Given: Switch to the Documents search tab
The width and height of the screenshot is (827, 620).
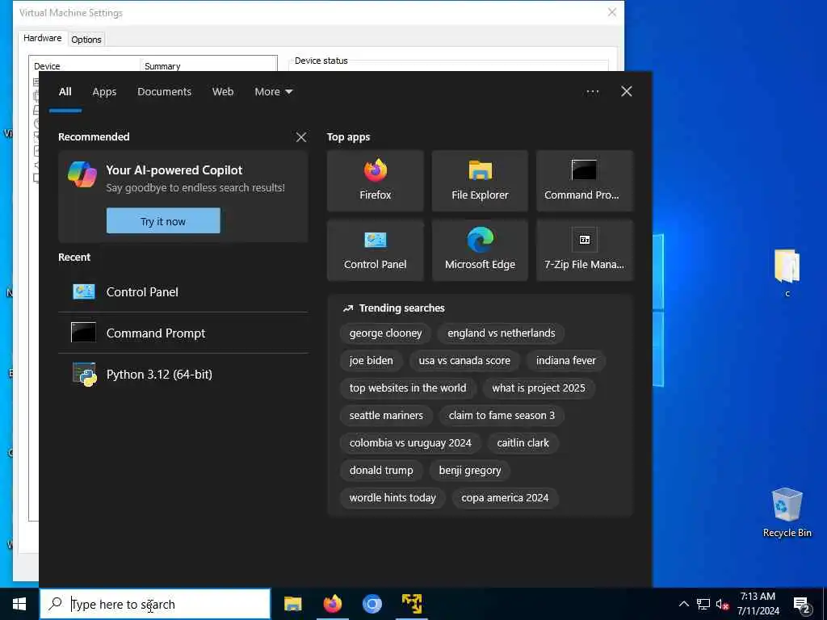Looking at the screenshot, I should click(x=164, y=92).
